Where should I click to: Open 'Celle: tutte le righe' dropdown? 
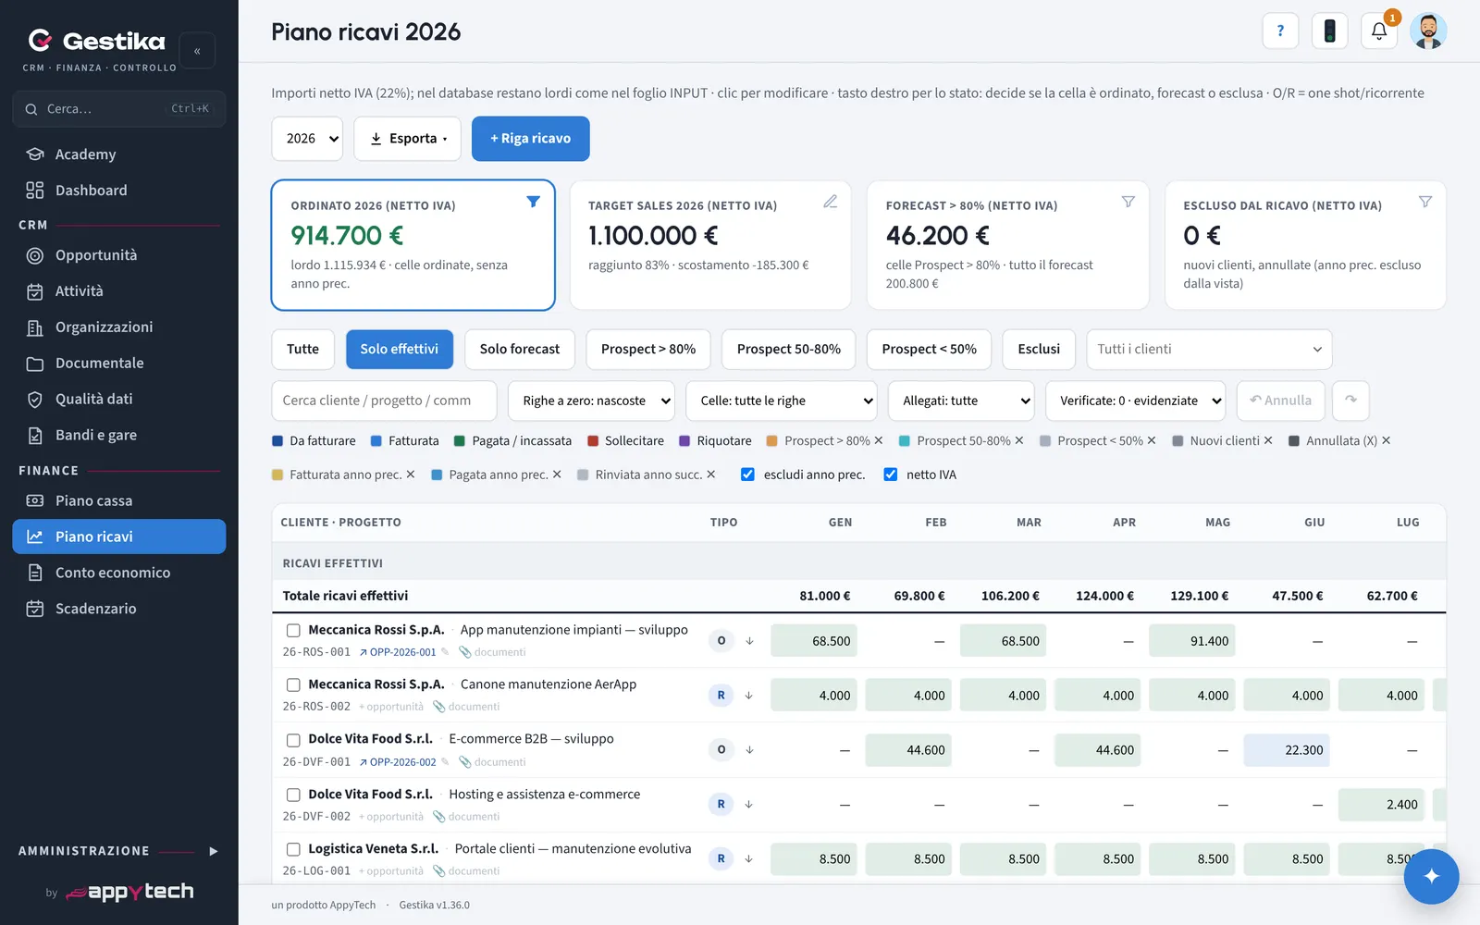782,401
